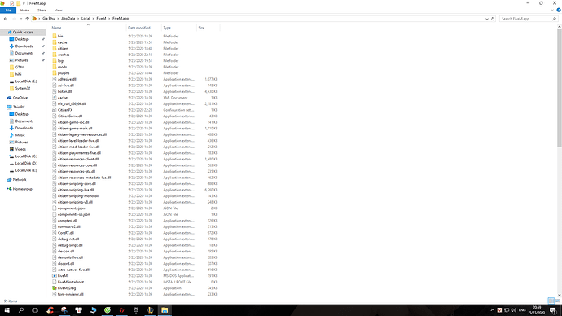The width and height of the screenshot is (562, 316).
Task: Open Quick Access Toolbar customize dropdown
Action: click(x=24, y=3)
